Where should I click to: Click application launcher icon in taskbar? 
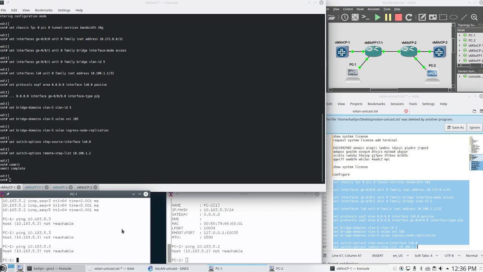tap(3, 268)
